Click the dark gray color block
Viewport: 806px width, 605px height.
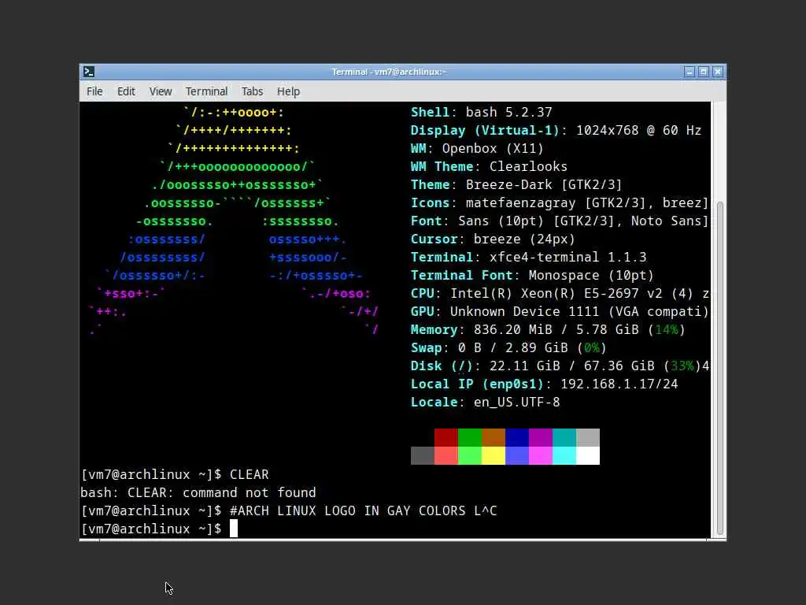coord(422,456)
